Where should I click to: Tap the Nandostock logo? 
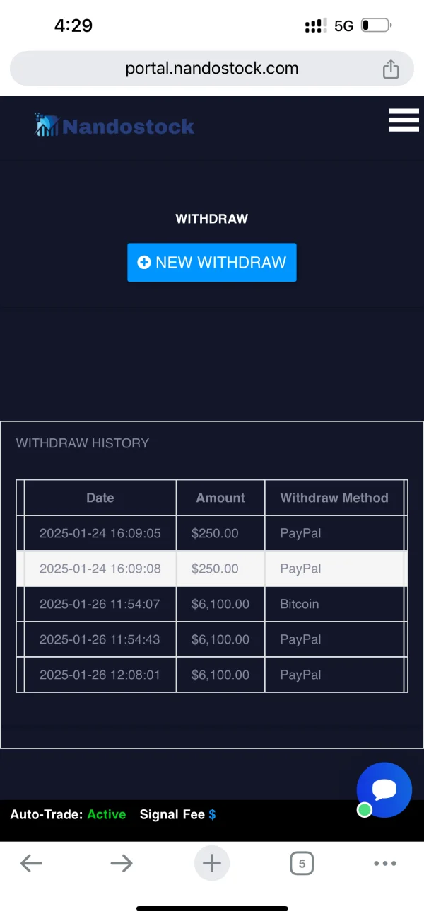(114, 126)
